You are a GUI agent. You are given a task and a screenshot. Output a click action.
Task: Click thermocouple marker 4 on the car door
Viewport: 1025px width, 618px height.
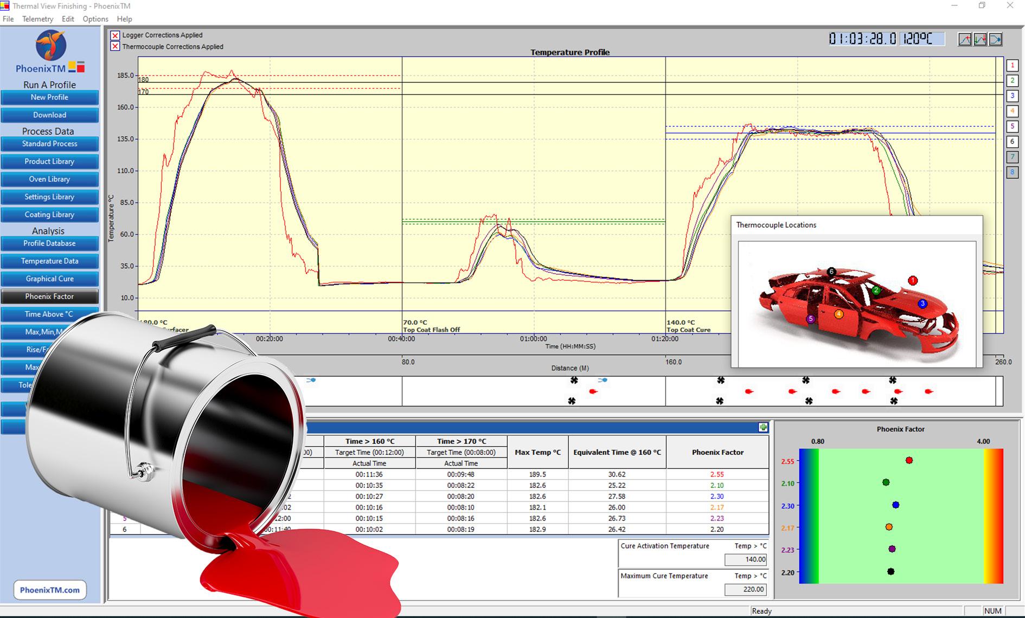[x=839, y=314]
